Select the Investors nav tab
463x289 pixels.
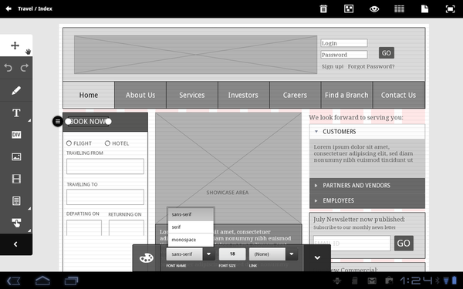click(x=243, y=95)
